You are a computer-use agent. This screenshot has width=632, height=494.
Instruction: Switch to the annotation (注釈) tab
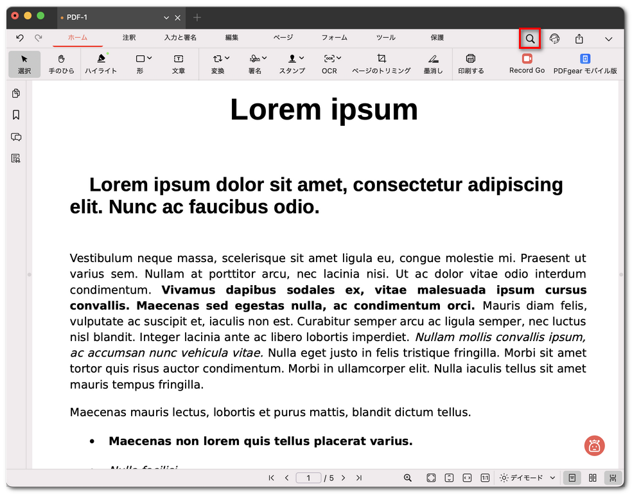coord(129,38)
